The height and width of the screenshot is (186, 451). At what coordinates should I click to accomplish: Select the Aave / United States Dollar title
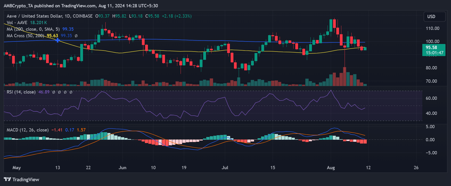[x=35, y=16]
